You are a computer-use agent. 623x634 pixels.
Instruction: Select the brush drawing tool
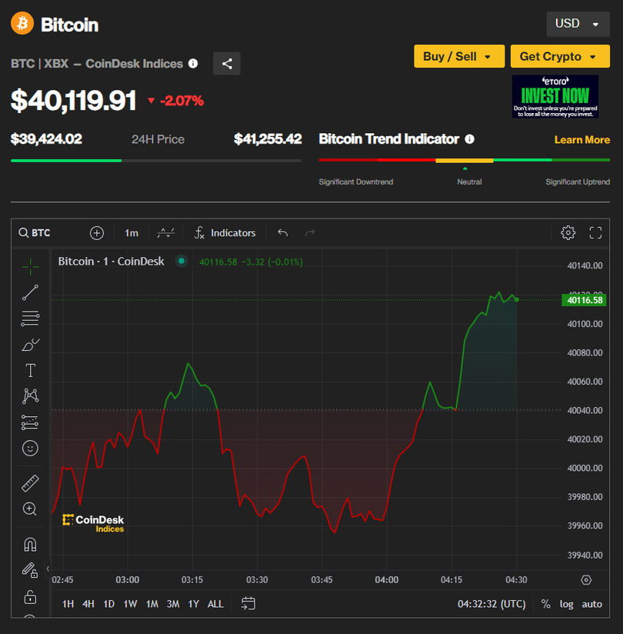[x=30, y=344]
